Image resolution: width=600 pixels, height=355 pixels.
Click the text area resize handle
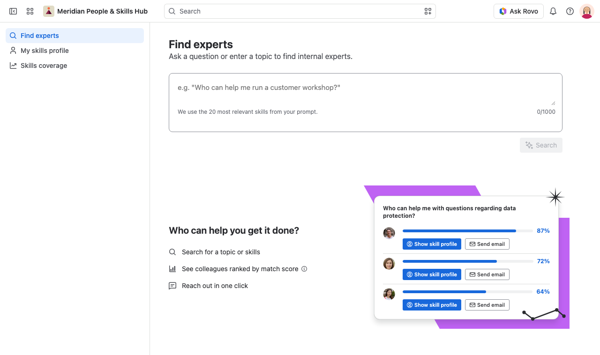[x=553, y=103]
